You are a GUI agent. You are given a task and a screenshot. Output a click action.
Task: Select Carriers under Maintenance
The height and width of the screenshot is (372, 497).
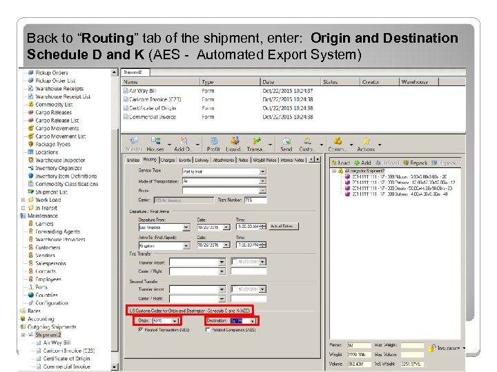click(44, 224)
